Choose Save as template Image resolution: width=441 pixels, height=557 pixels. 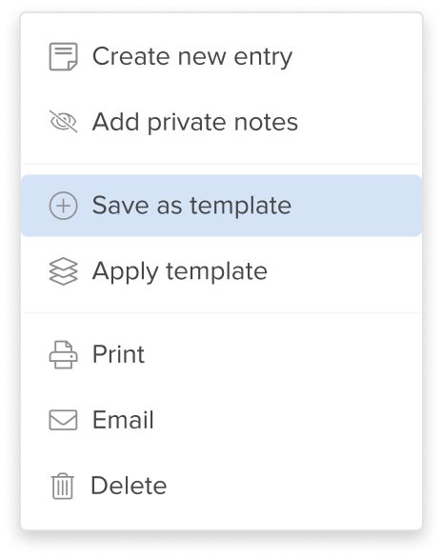point(221,206)
